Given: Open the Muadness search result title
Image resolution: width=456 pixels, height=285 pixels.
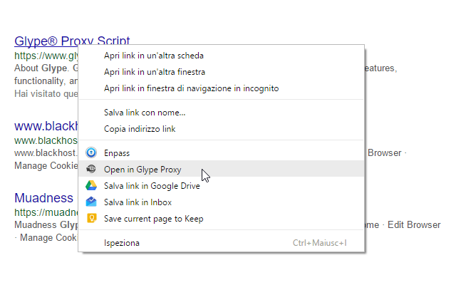Looking at the screenshot, I should pos(43,198).
